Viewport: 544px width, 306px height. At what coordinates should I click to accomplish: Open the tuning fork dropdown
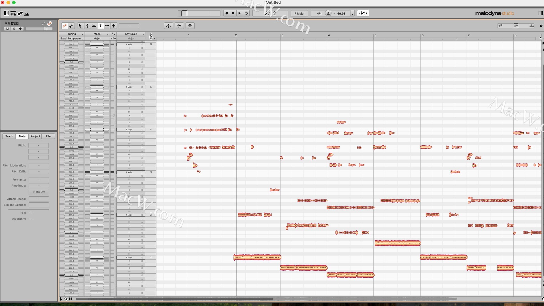[x=113, y=34]
